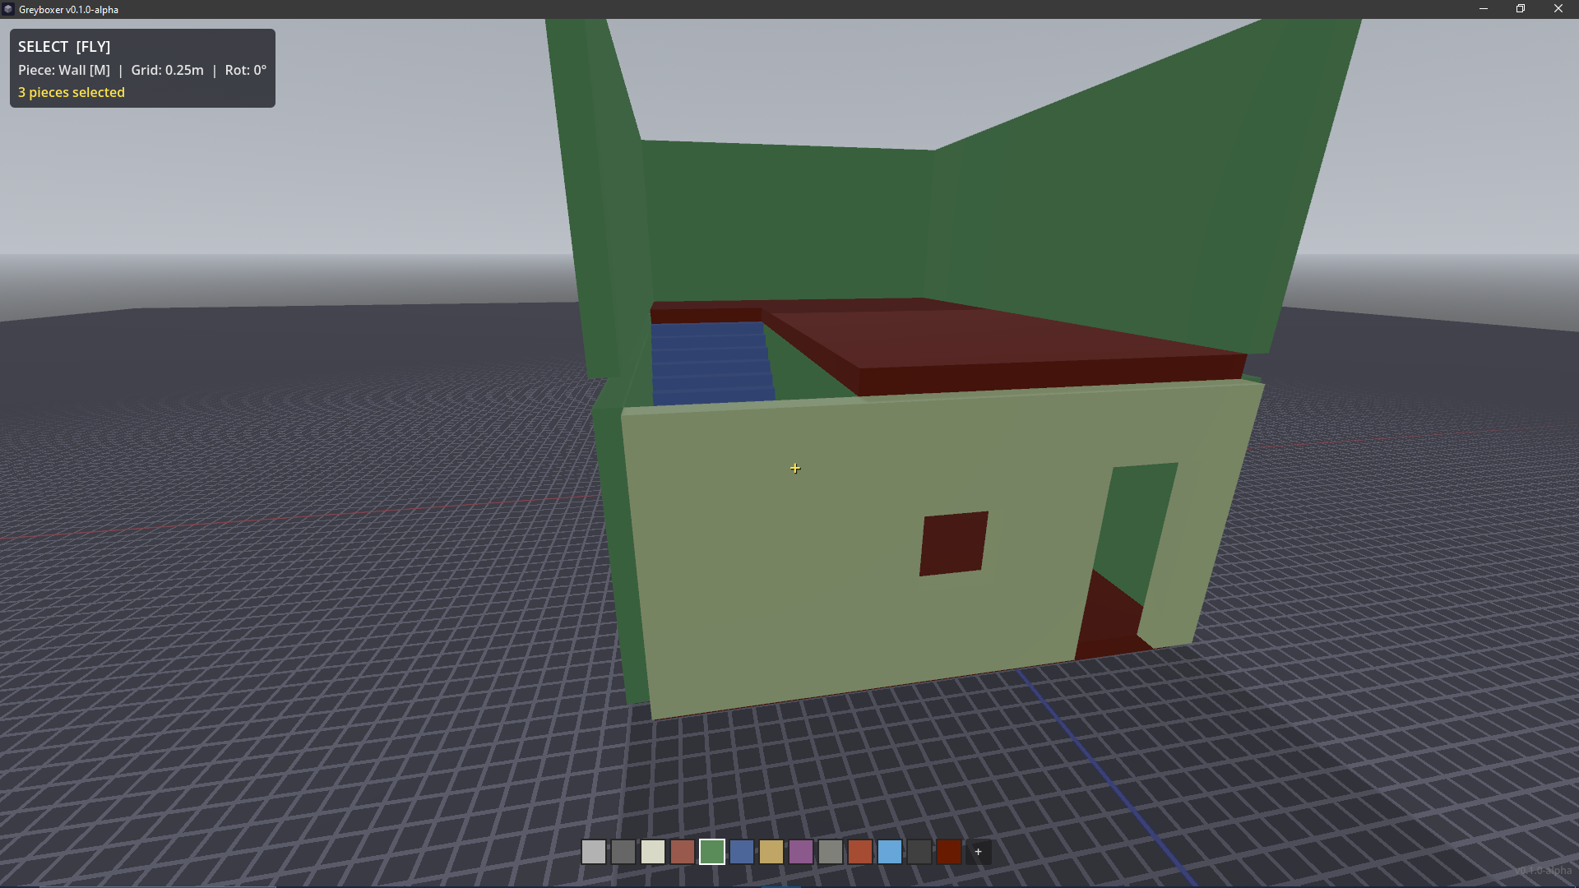Select the light grey color swatch
This screenshot has width=1579, height=888.
(x=593, y=852)
